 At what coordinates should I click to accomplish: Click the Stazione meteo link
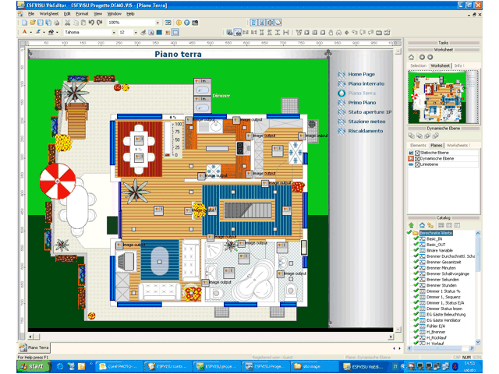pos(366,122)
